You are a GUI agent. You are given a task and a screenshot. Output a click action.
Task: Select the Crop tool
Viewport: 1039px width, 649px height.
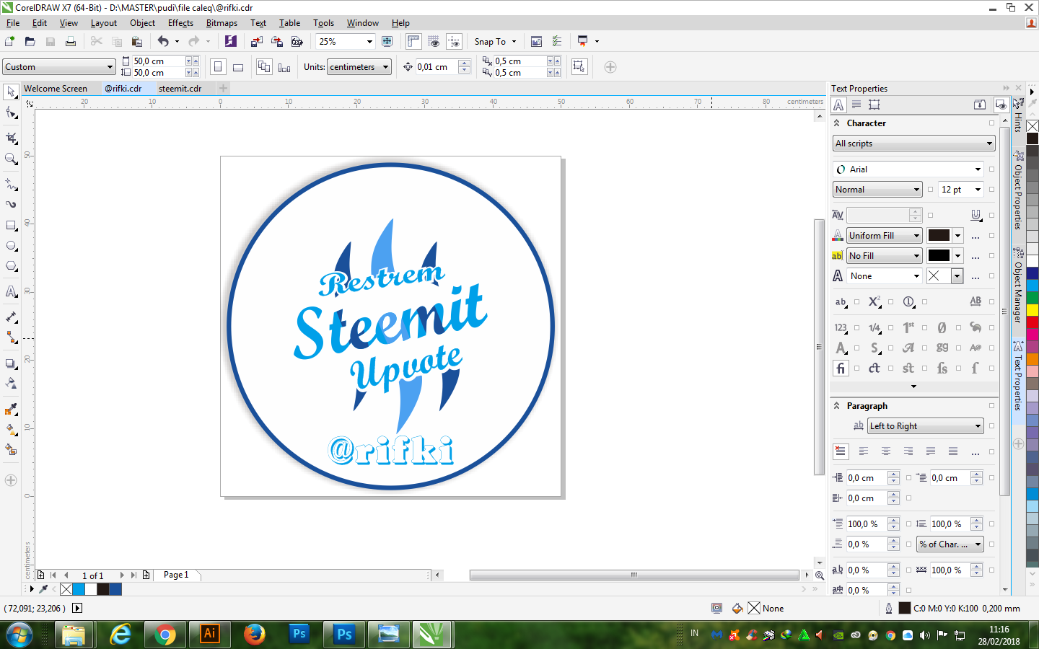pyautogui.click(x=11, y=137)
